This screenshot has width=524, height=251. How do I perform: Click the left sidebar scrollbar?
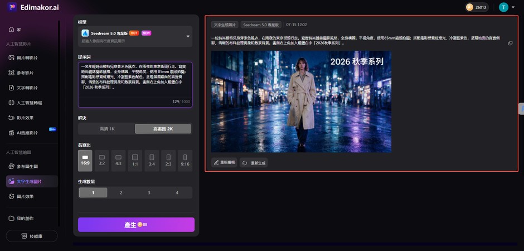(59, 124)
